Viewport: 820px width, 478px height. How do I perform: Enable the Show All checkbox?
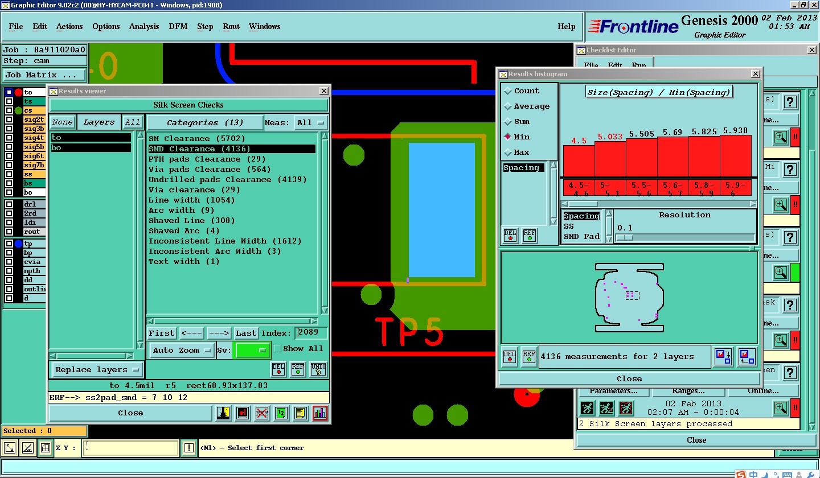[278, 349]
